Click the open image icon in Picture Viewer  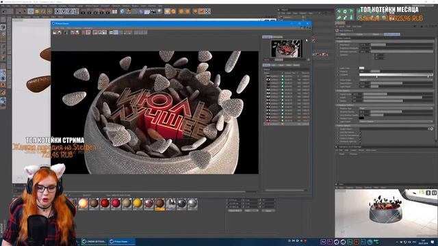coord(55,33)
